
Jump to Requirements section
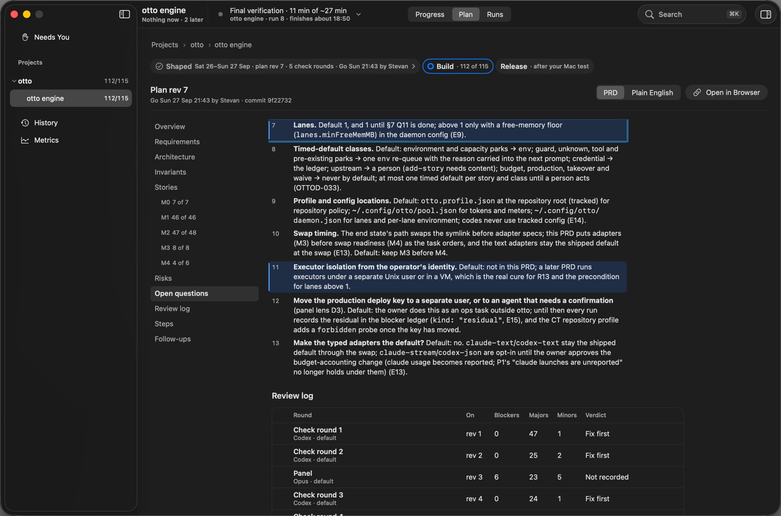pyautogui.click(x=177, y=141)
